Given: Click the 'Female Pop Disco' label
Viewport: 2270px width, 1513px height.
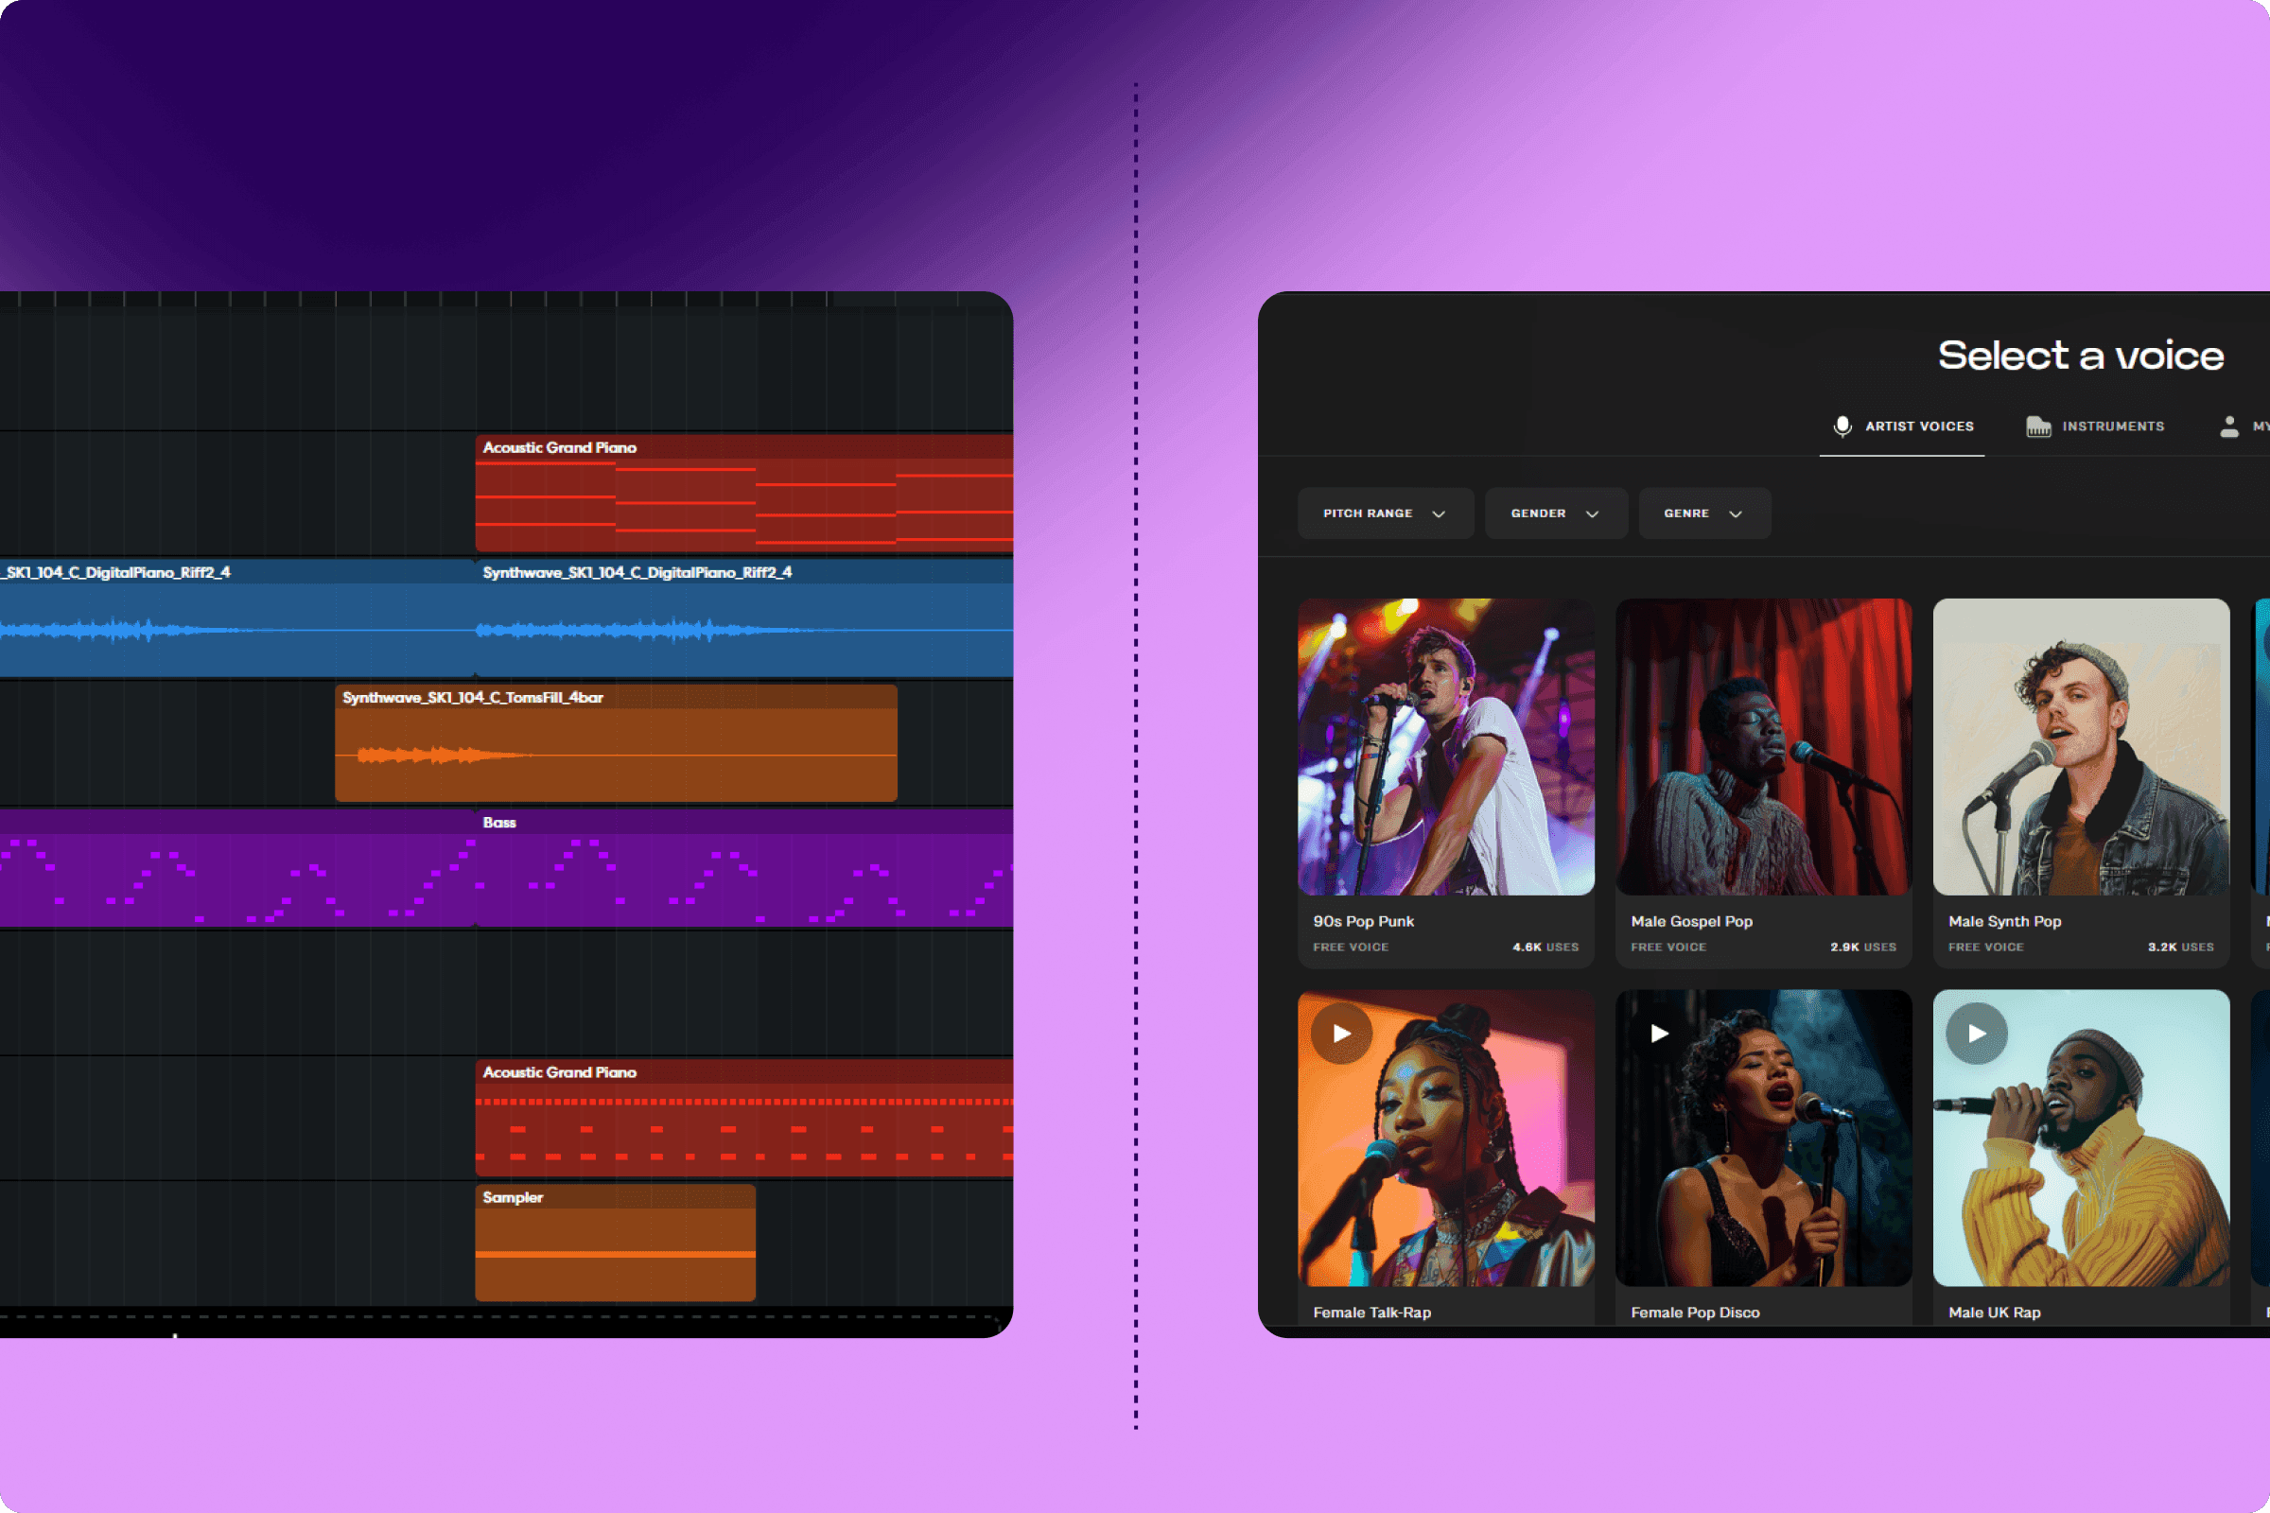Looking at the screenshot, I should click(1695, 1313).
